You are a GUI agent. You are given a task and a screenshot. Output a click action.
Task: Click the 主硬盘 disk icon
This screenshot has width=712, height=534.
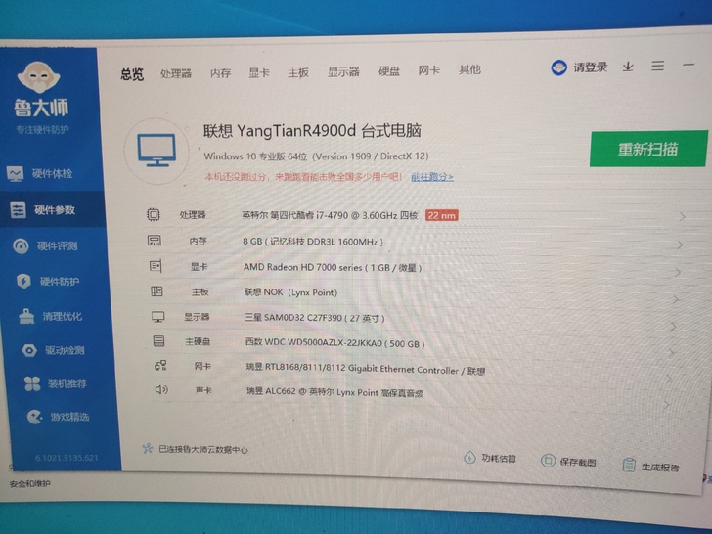158,340
